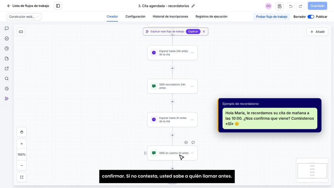Dismiss the Explicar este flujo banner

coord(204,32)
